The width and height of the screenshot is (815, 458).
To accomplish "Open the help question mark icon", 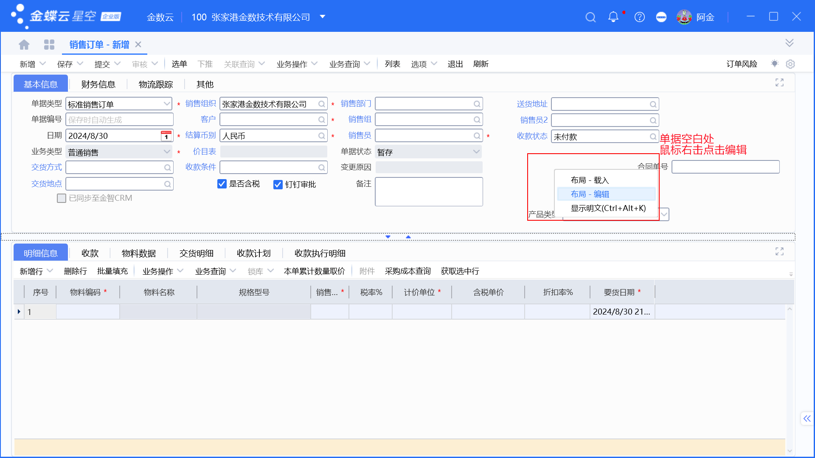I will [640, 17].
